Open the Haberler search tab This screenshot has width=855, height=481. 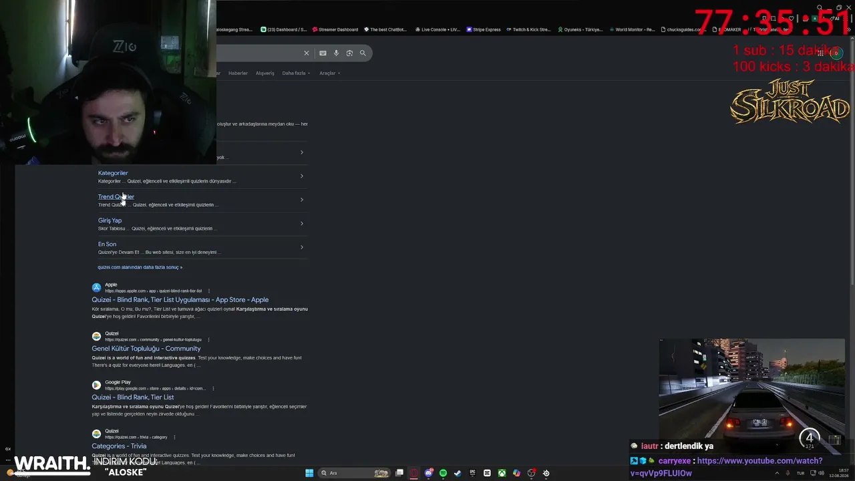click(x=238, y=73)
